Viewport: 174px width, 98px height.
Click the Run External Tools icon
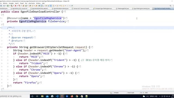(x=12, y=6)
